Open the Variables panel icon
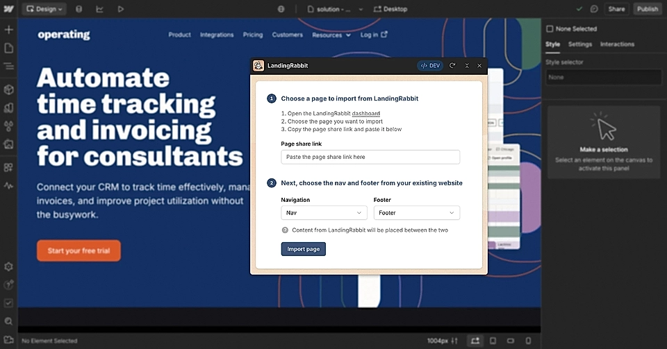This screenshot has width=667, height=349. tap(8, 108)
